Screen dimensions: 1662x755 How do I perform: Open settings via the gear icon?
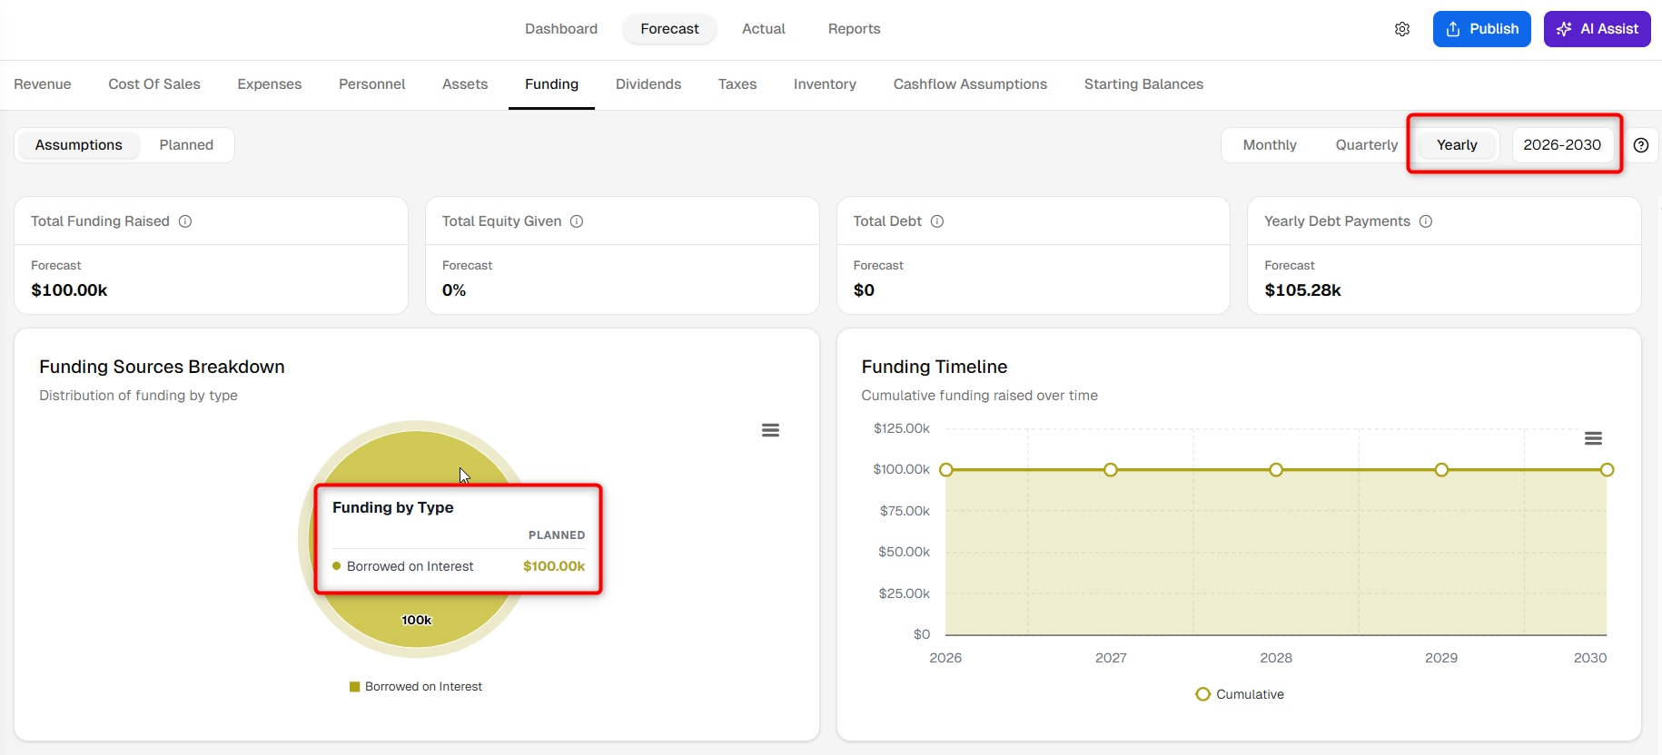click(1402, 29)
